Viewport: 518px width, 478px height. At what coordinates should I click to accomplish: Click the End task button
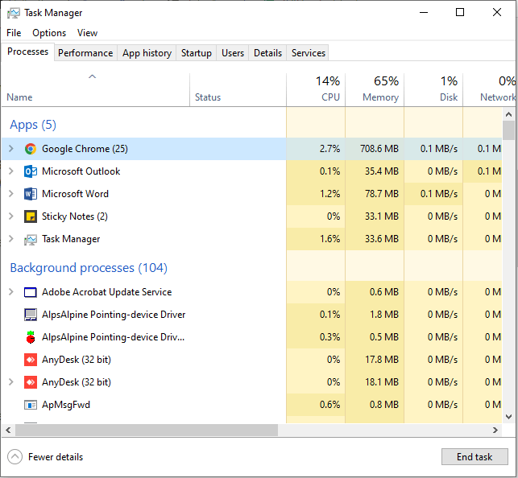click(x=474, y=457)
